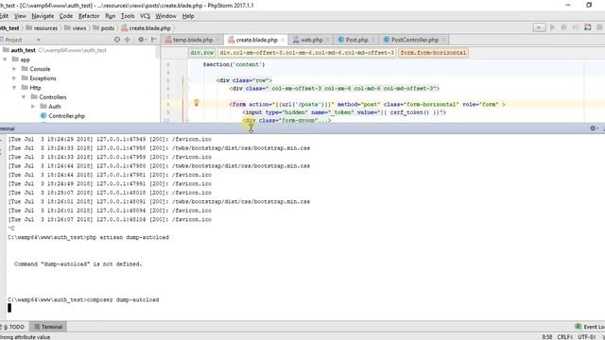Viewport: 605px width, 340px height.
Task: Expand the Auth folder
Action: (33, 107)
